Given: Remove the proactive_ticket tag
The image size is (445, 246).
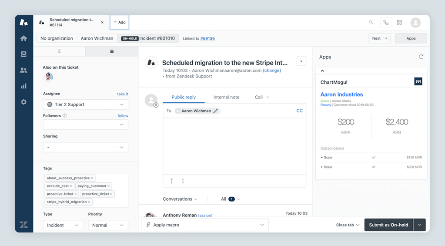Looking at the screenshot, I should (111, 194).
